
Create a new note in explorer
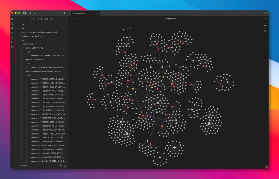pyautogui.click(x=33, y=19)
